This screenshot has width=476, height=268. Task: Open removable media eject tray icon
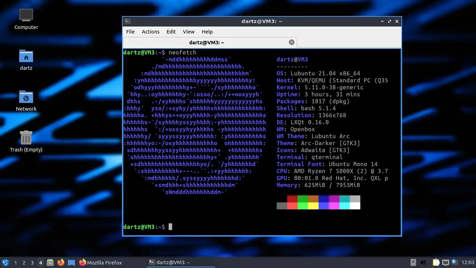point(413,262)
